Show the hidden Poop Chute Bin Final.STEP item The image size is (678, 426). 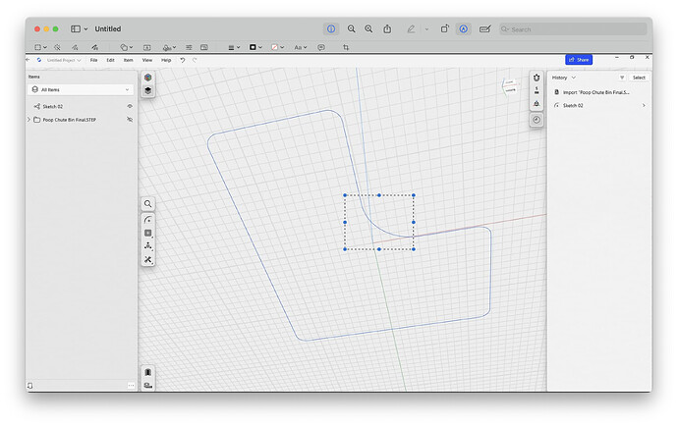point(130,119)
